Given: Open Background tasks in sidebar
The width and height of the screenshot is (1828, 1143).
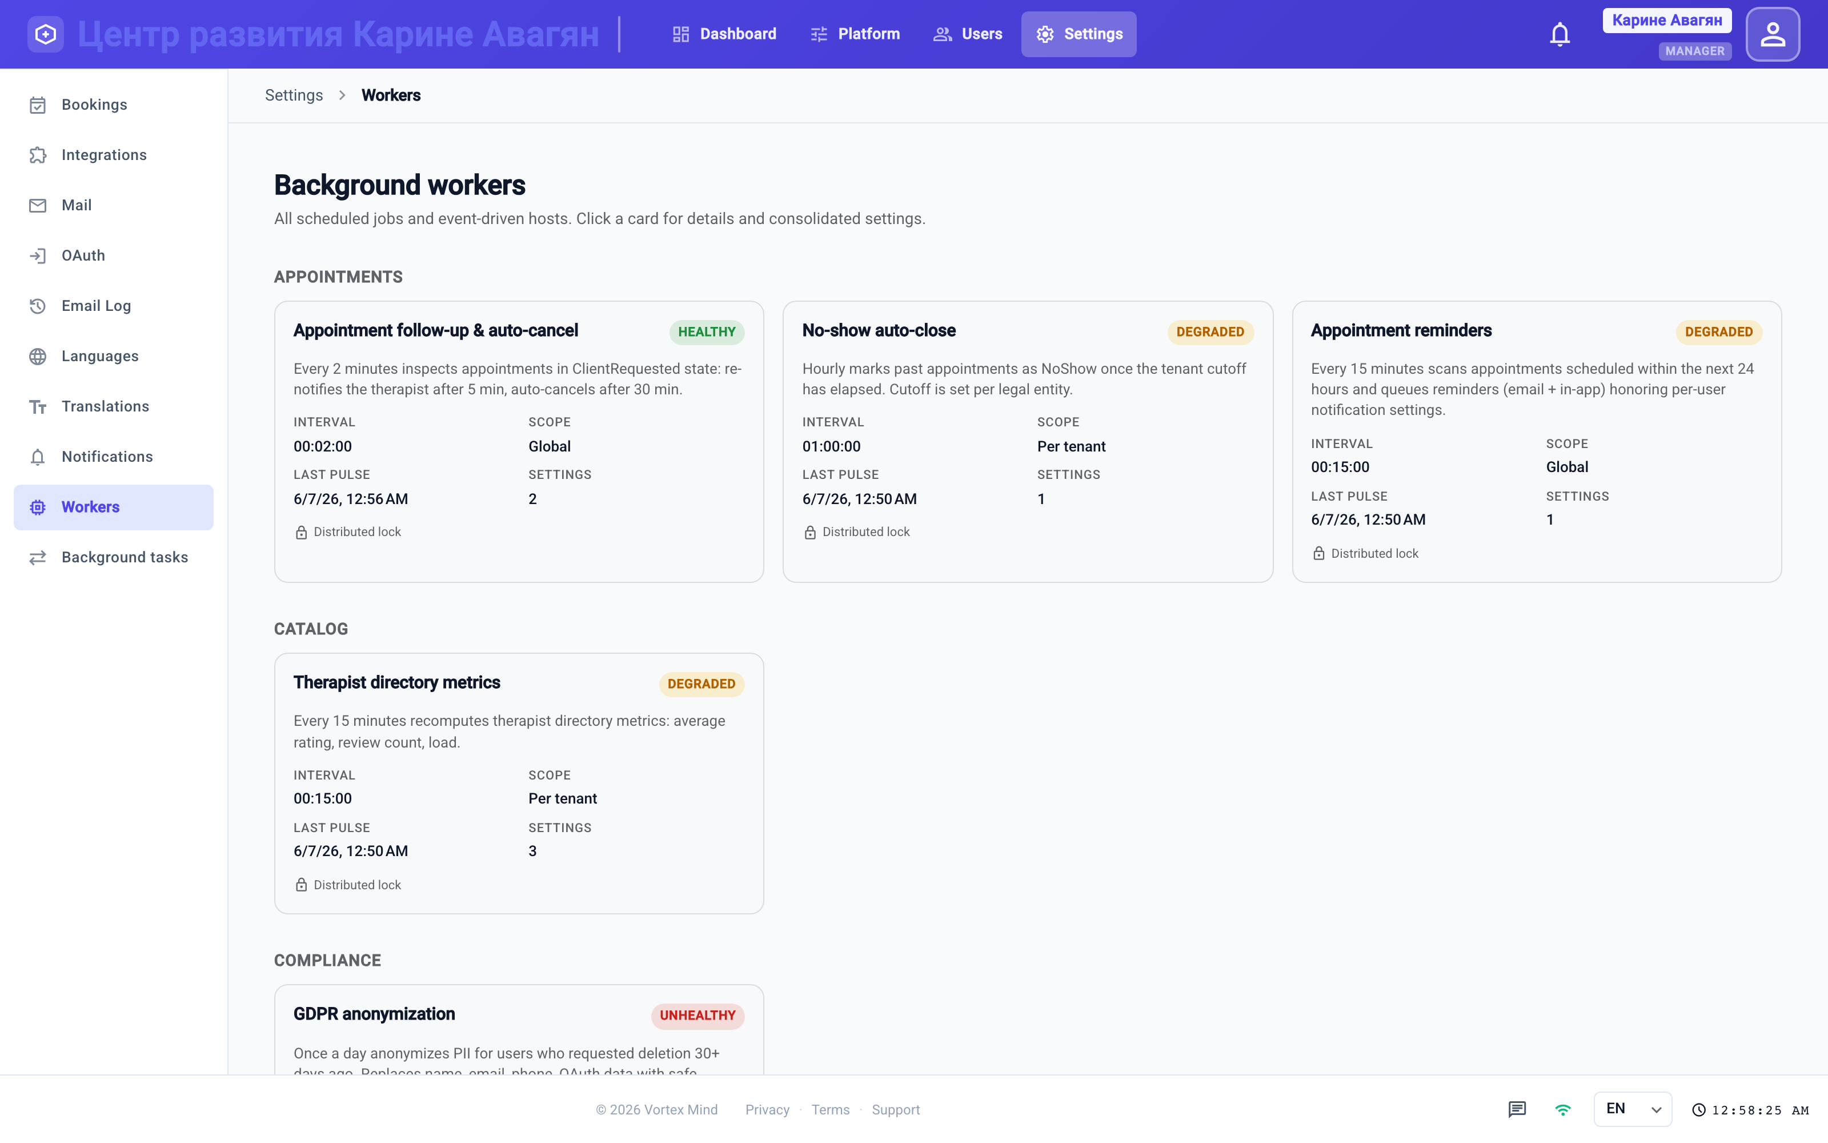Looking at the screenshot, I should click(x=113, y=557).
